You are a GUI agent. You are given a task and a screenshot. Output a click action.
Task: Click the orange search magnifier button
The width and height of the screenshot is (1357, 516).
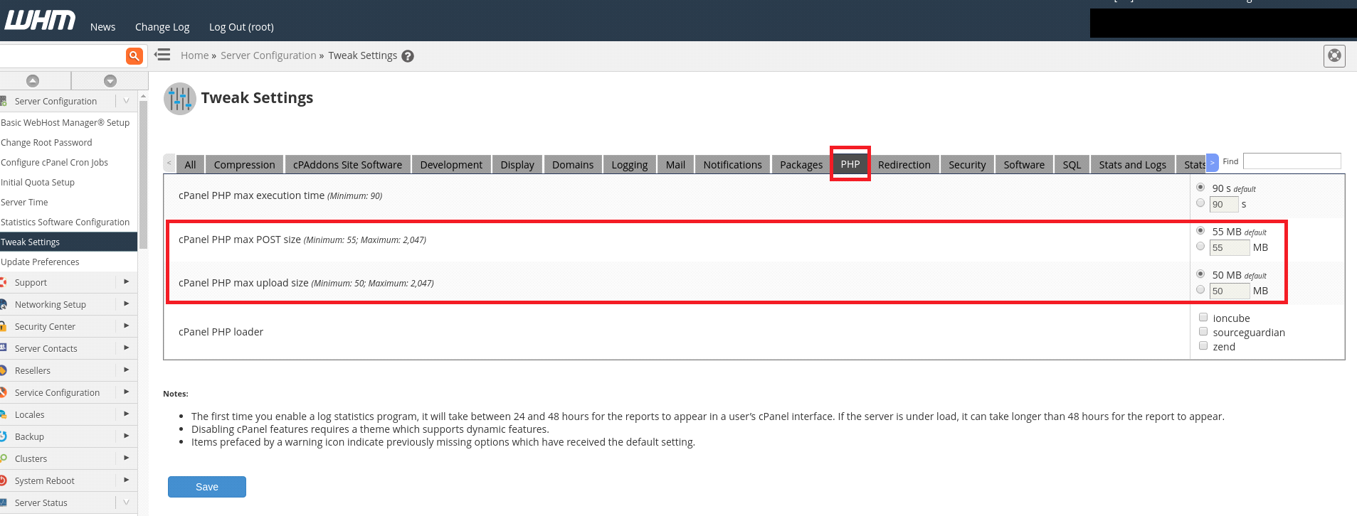(134, 56)
